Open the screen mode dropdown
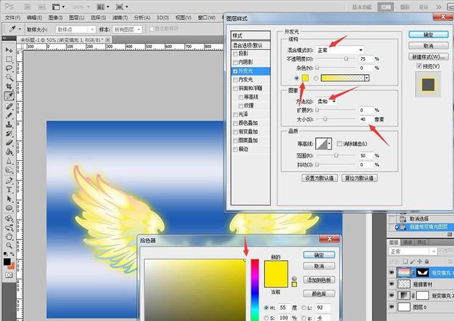 [122, 7]
